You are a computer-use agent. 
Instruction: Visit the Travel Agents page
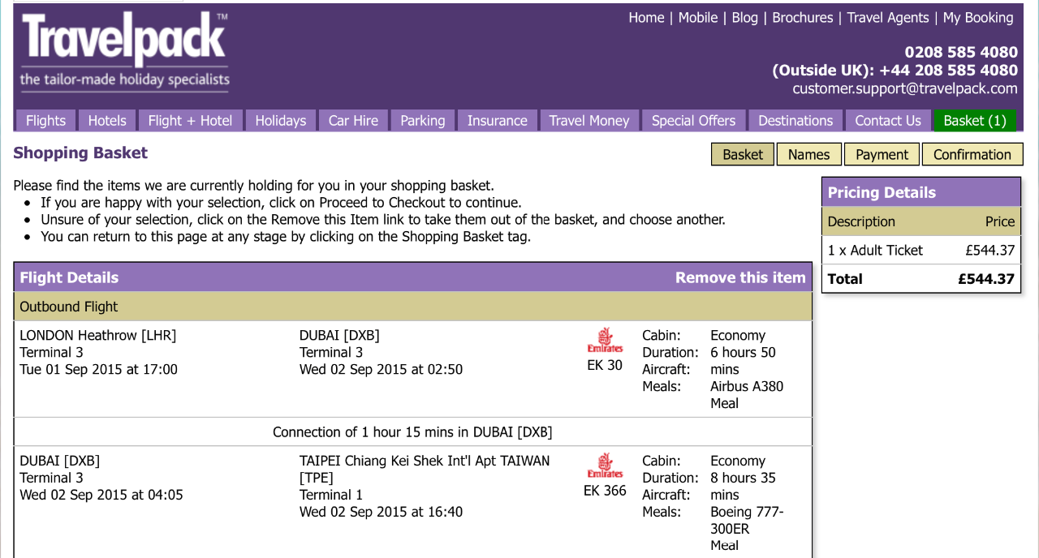point(888,18)
